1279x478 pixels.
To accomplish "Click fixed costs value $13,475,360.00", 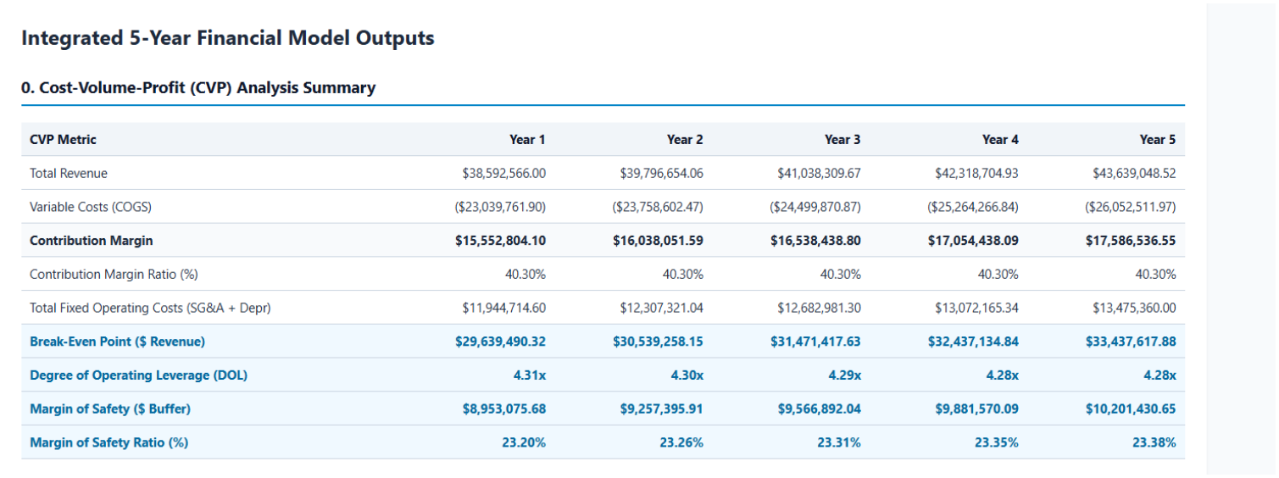I will click(x=1135, y=308).
